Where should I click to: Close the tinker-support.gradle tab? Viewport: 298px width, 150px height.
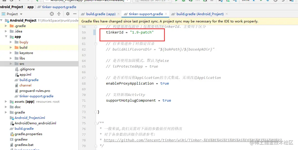[166, 14]
